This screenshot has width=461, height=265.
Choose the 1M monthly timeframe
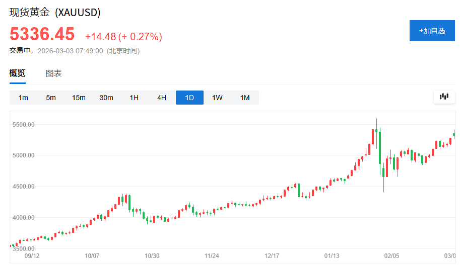pyautogui.click(x=245, y=98)
